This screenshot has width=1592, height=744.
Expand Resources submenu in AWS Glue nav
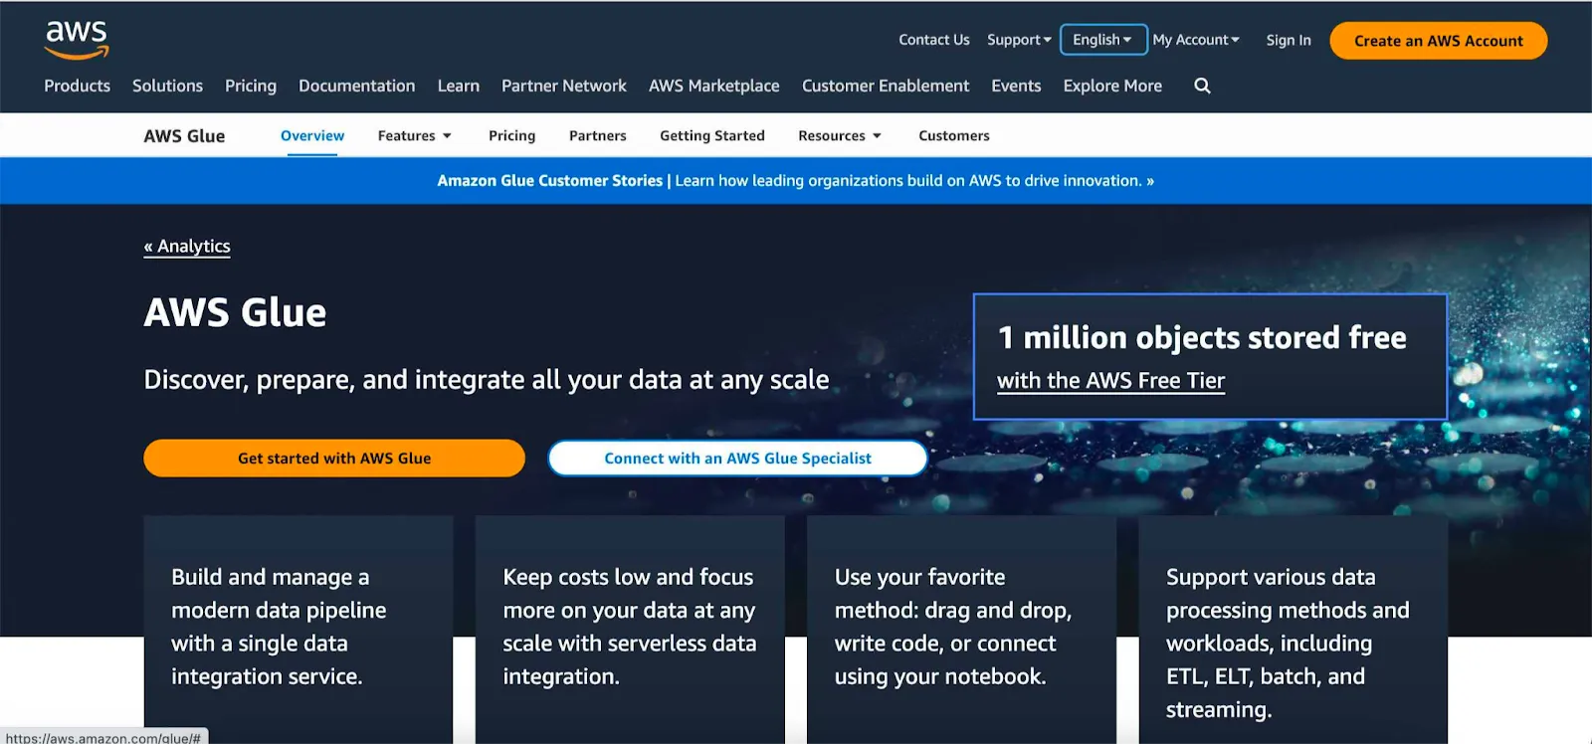[840, 135]
